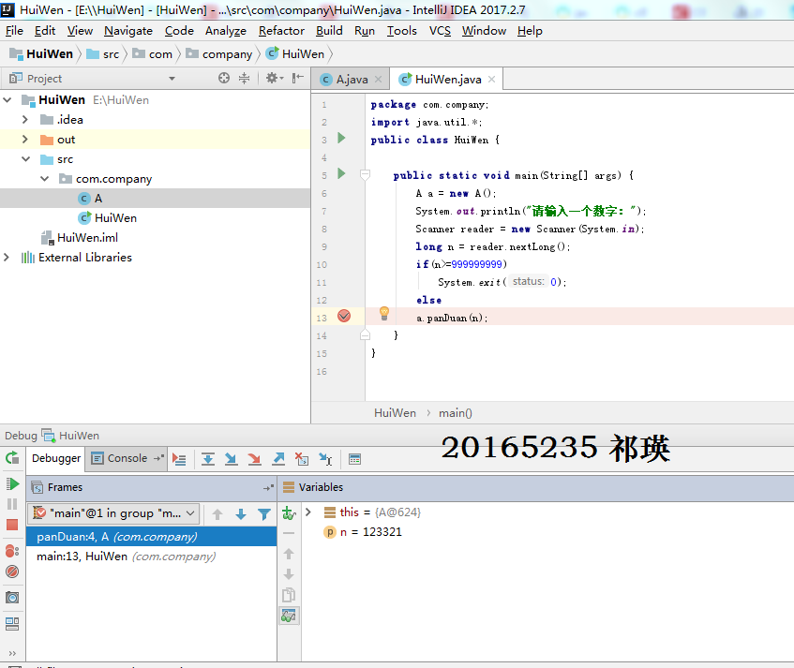
Task: Click Evaluate Expression calculator icon
Action: (x=354, y=459)
